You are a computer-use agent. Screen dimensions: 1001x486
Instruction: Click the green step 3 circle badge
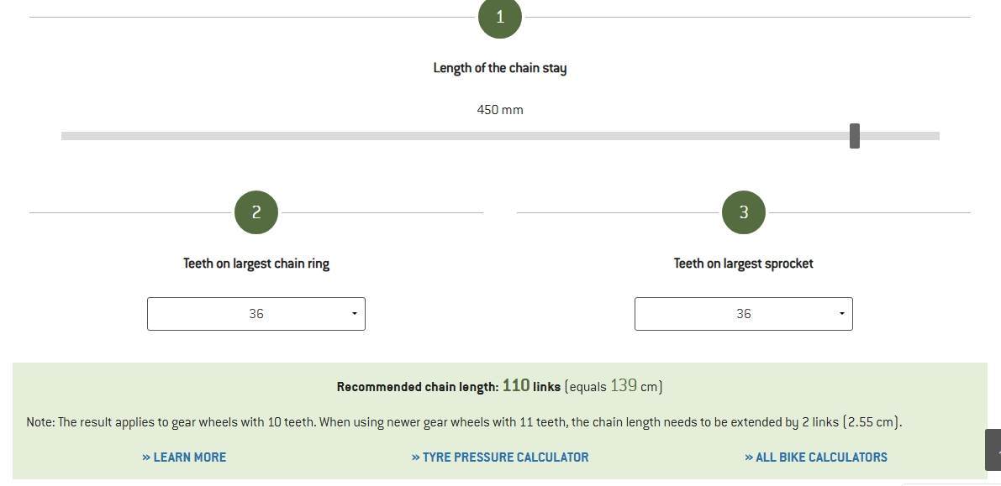(x=744, y=212)
